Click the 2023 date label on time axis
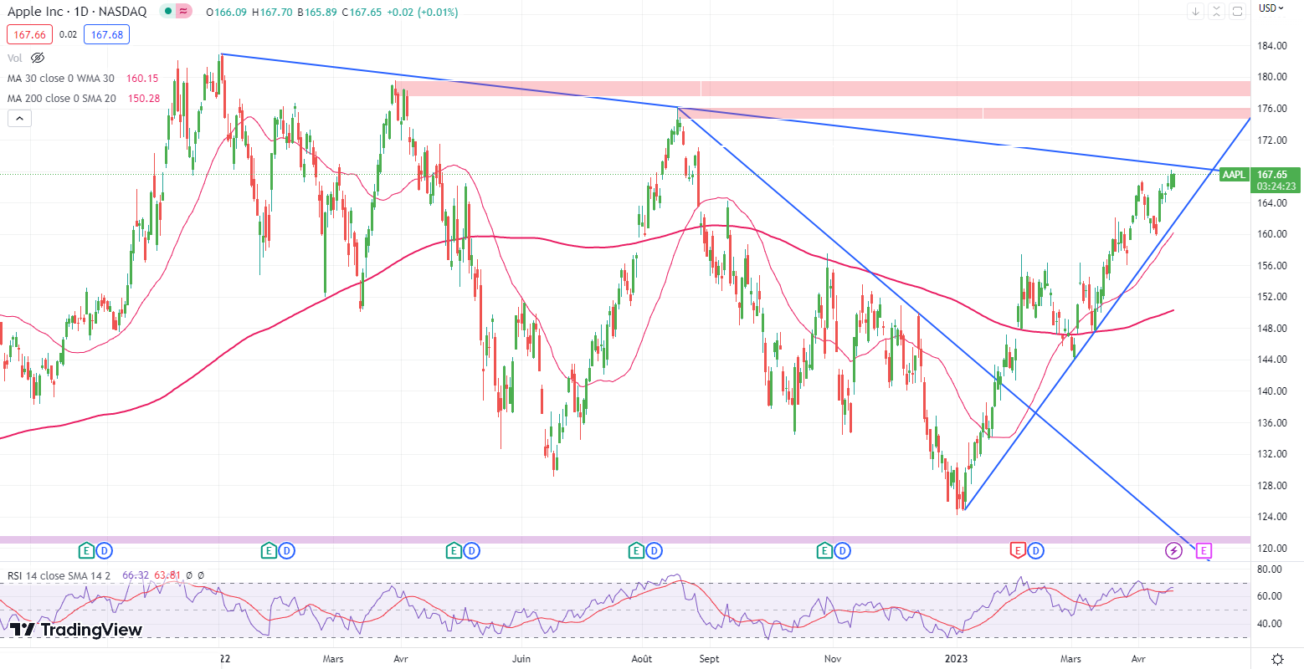The image size is (1304, 669). [x=956, y=659]
